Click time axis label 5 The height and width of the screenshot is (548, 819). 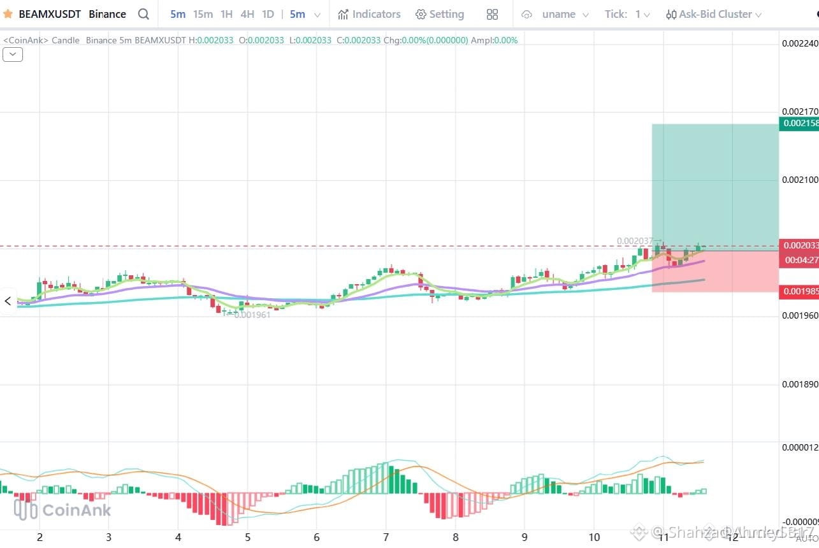[247, 537]
